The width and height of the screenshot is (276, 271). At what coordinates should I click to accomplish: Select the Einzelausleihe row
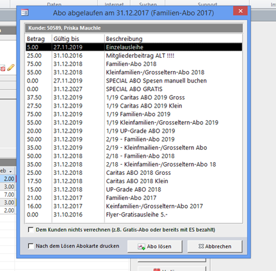(x=134, y=47)
